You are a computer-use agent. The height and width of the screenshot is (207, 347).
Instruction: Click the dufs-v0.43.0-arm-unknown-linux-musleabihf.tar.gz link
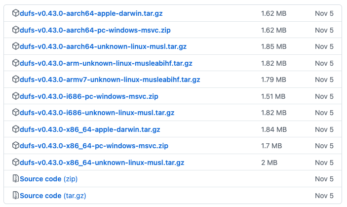106,63
